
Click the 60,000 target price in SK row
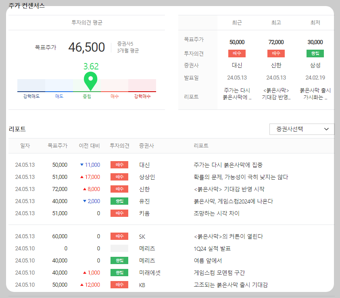[x=60, y=236]
